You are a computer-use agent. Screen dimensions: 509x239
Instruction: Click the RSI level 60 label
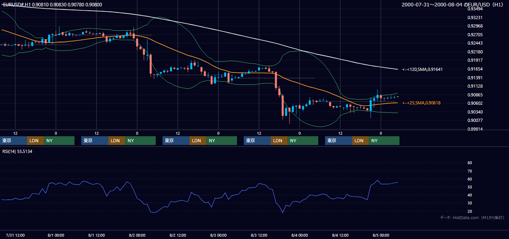(x=470, y=179)
